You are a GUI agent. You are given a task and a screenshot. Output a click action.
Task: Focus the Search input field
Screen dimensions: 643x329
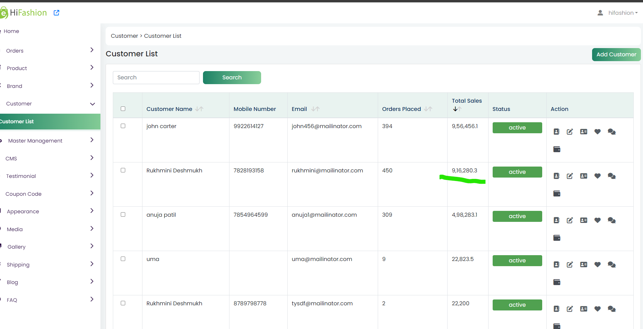tap(156, 78)
